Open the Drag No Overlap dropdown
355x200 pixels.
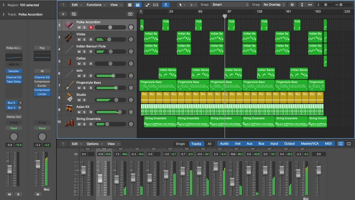tap(274, 5)
